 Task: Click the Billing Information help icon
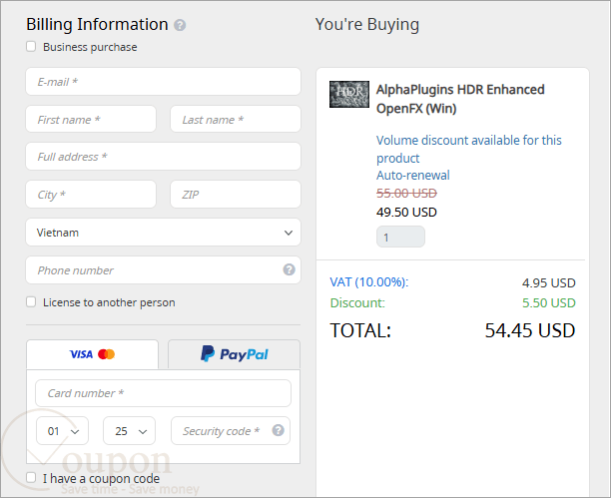(x=180, y=25)
